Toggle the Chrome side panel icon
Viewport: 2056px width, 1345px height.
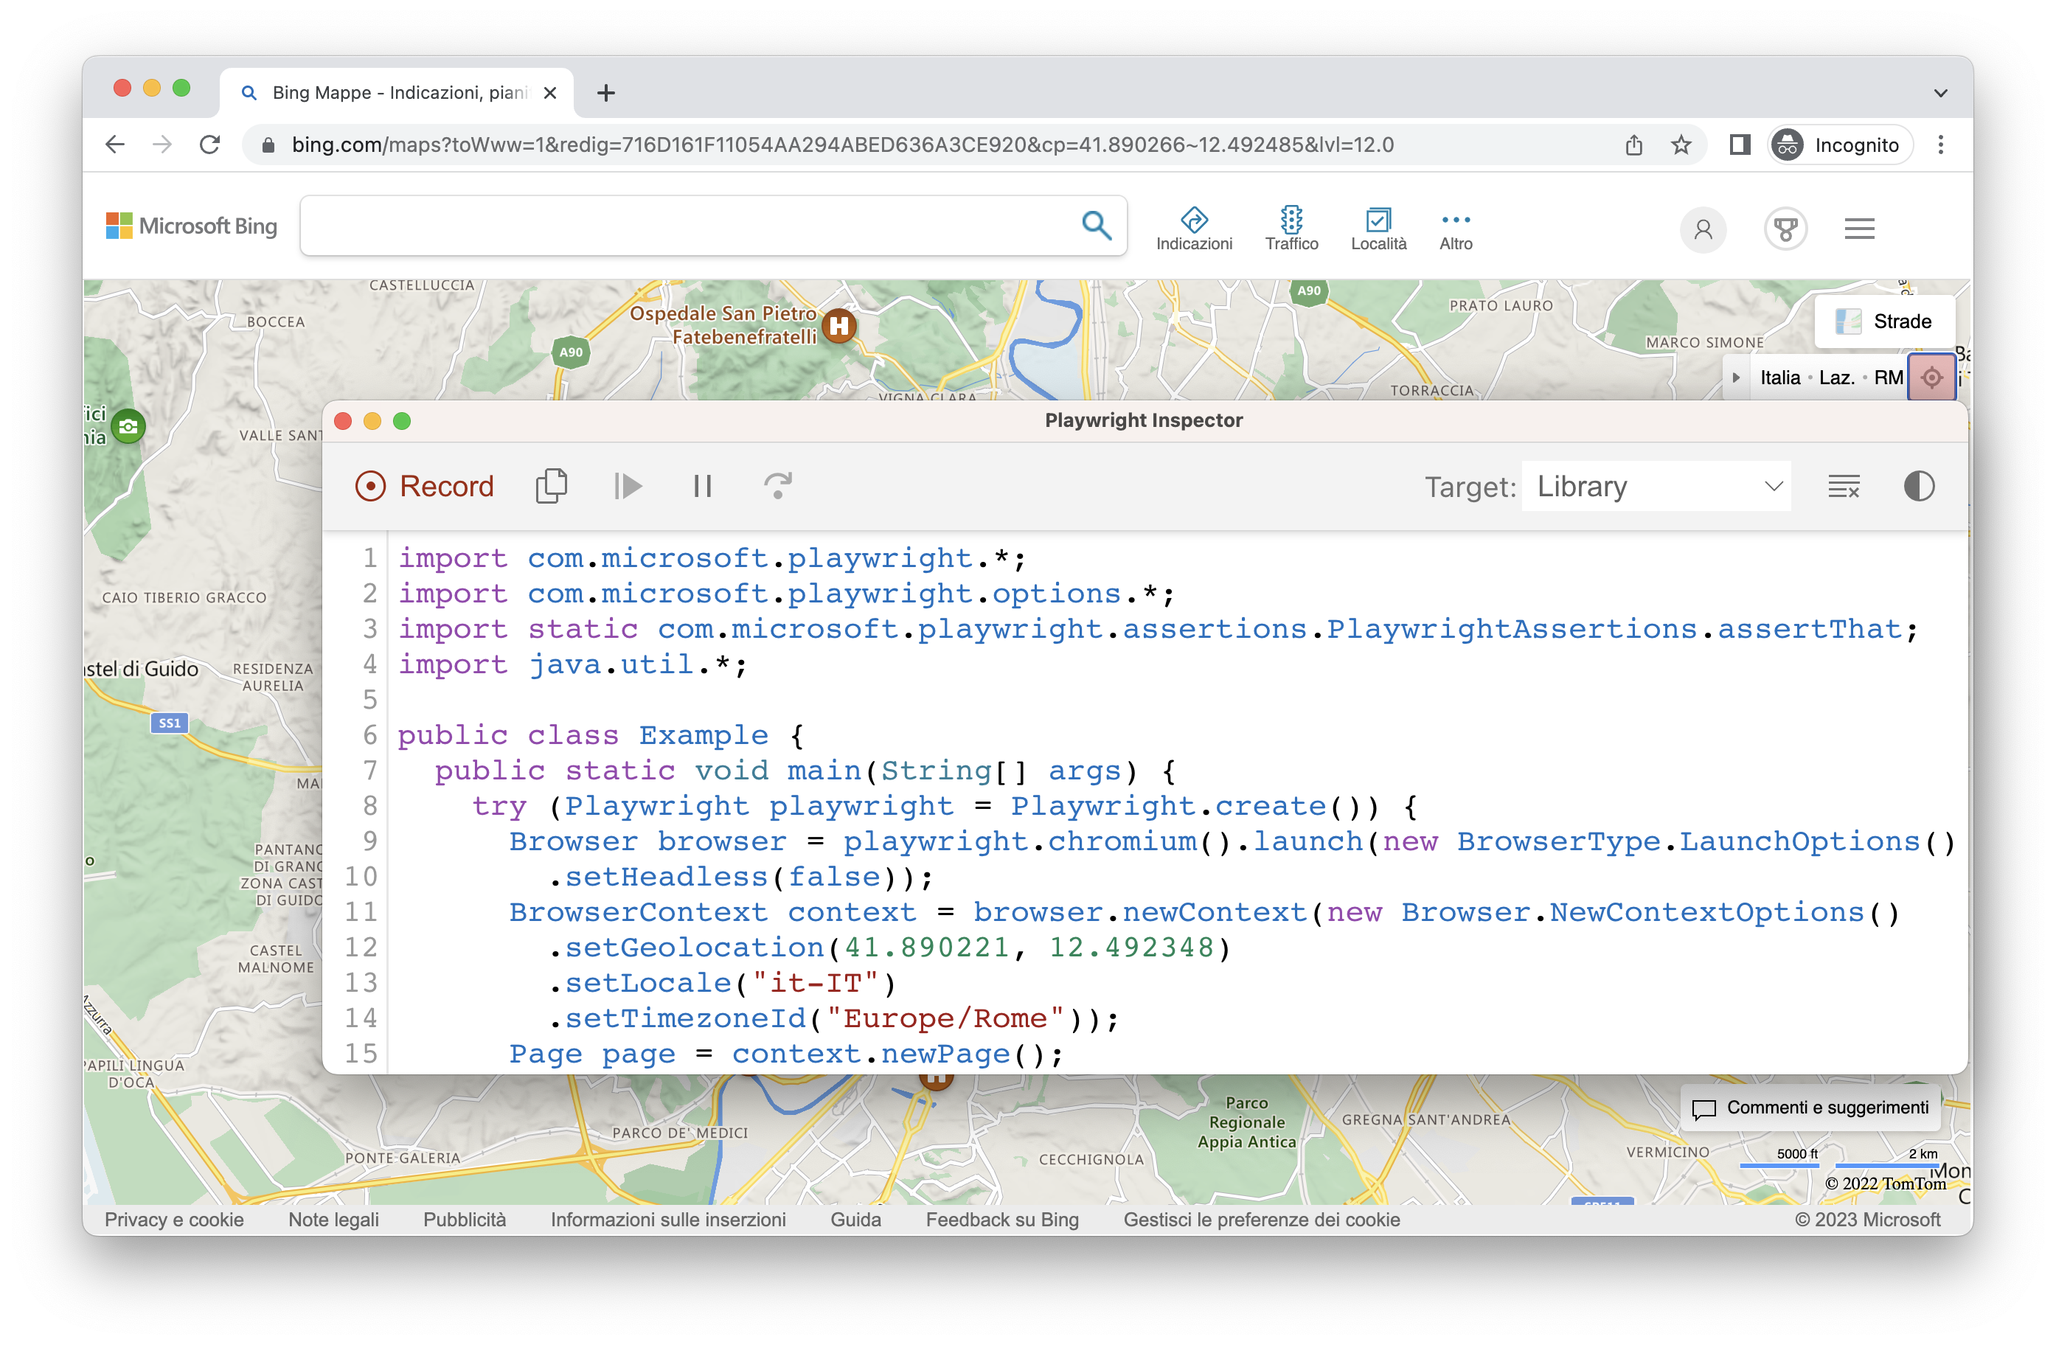click(1740, 145)
